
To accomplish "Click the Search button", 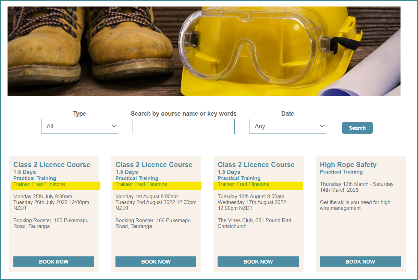I will coord(357,128).
